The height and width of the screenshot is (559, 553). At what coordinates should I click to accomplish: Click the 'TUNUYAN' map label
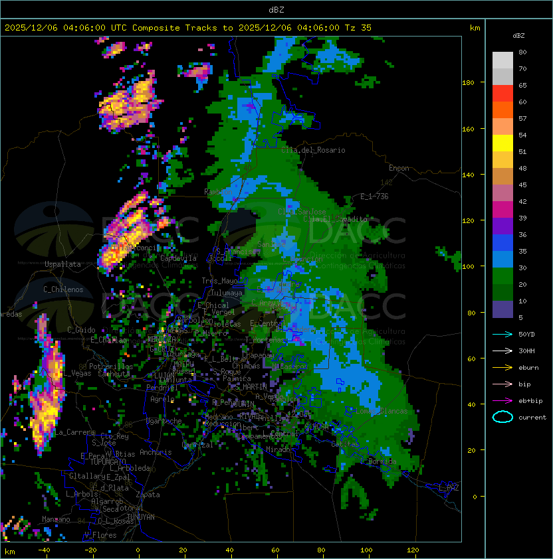pyautogui.click(x=141, y=517)
